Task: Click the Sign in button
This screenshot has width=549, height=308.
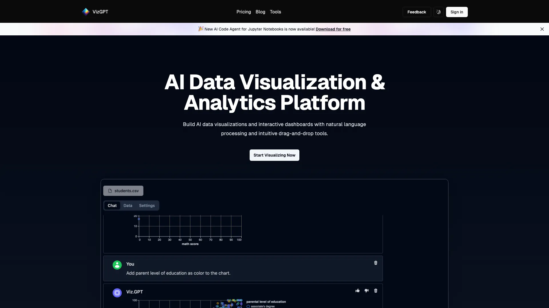Action: (x=457, y=12)
